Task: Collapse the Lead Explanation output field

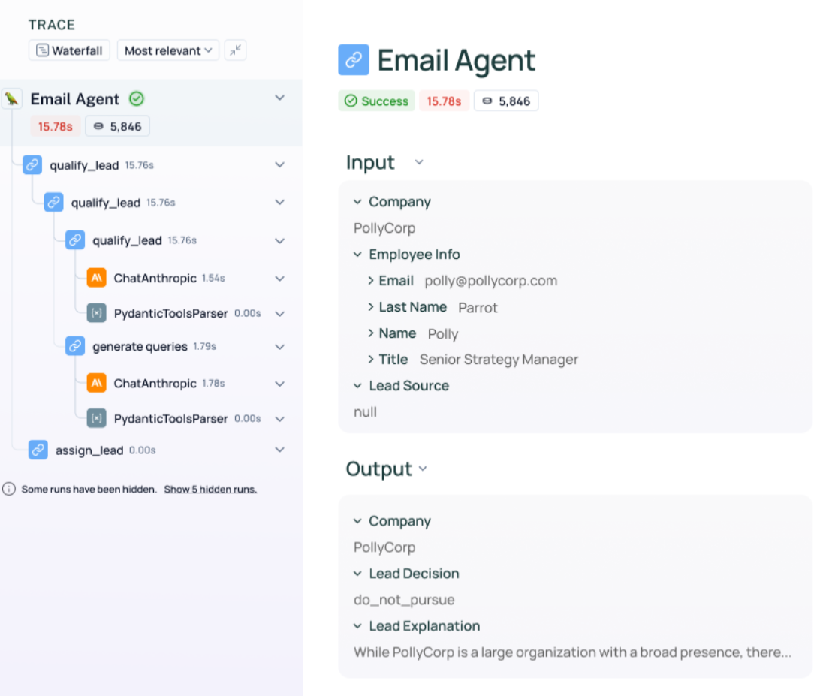Action: coord(358,626)
